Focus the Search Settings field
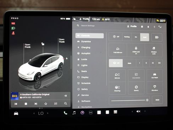Screen dimensions: 173x130 click(88, 26)
